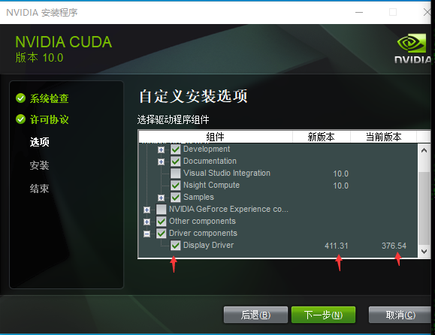Enable Visual Studio Integration checkbox
435x335 pixels.
(175, 173)
